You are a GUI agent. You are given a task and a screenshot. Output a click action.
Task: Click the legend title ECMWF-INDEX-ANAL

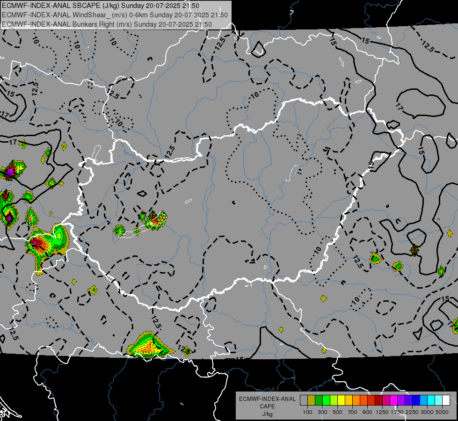pyautogui.click(x=267, y=399)
